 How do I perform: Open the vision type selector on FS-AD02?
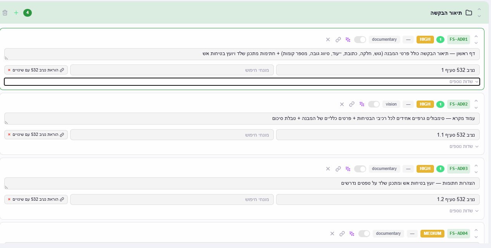pyautogui.click(x=391, y=104)
